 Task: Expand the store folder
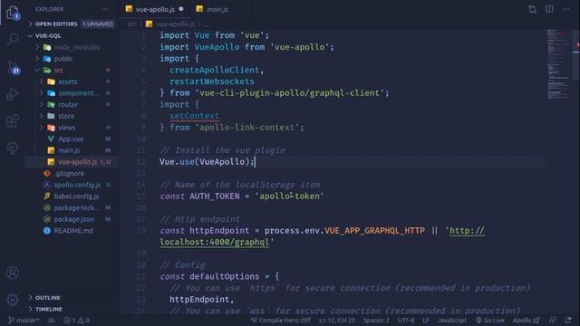[66, 116]
